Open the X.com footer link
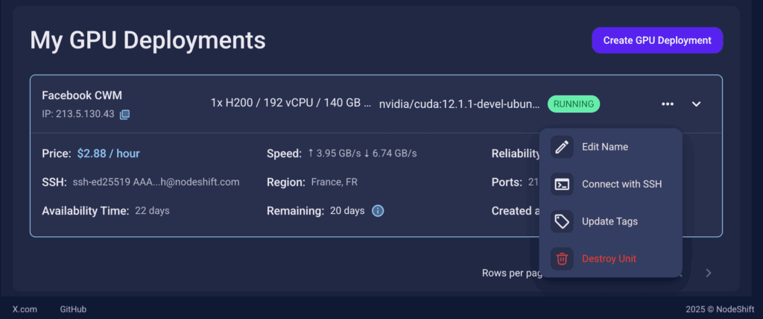 pos(25,309)
